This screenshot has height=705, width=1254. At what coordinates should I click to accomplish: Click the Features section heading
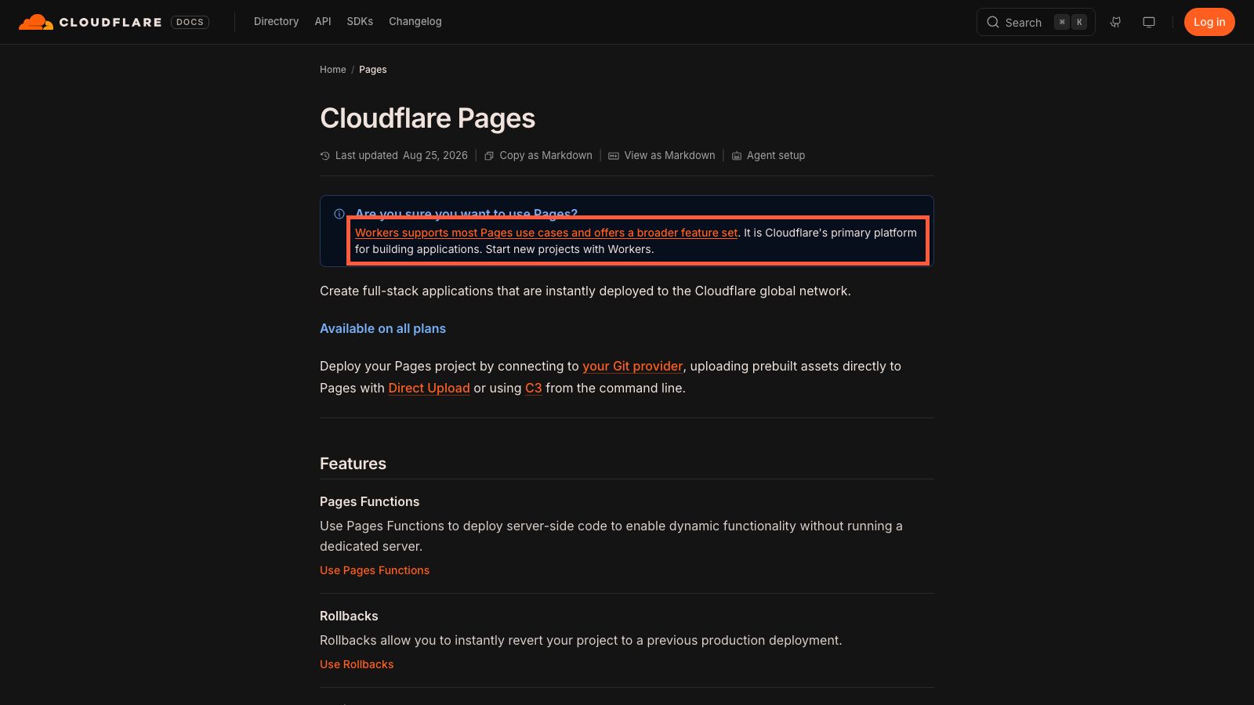[x=353, y=464]
